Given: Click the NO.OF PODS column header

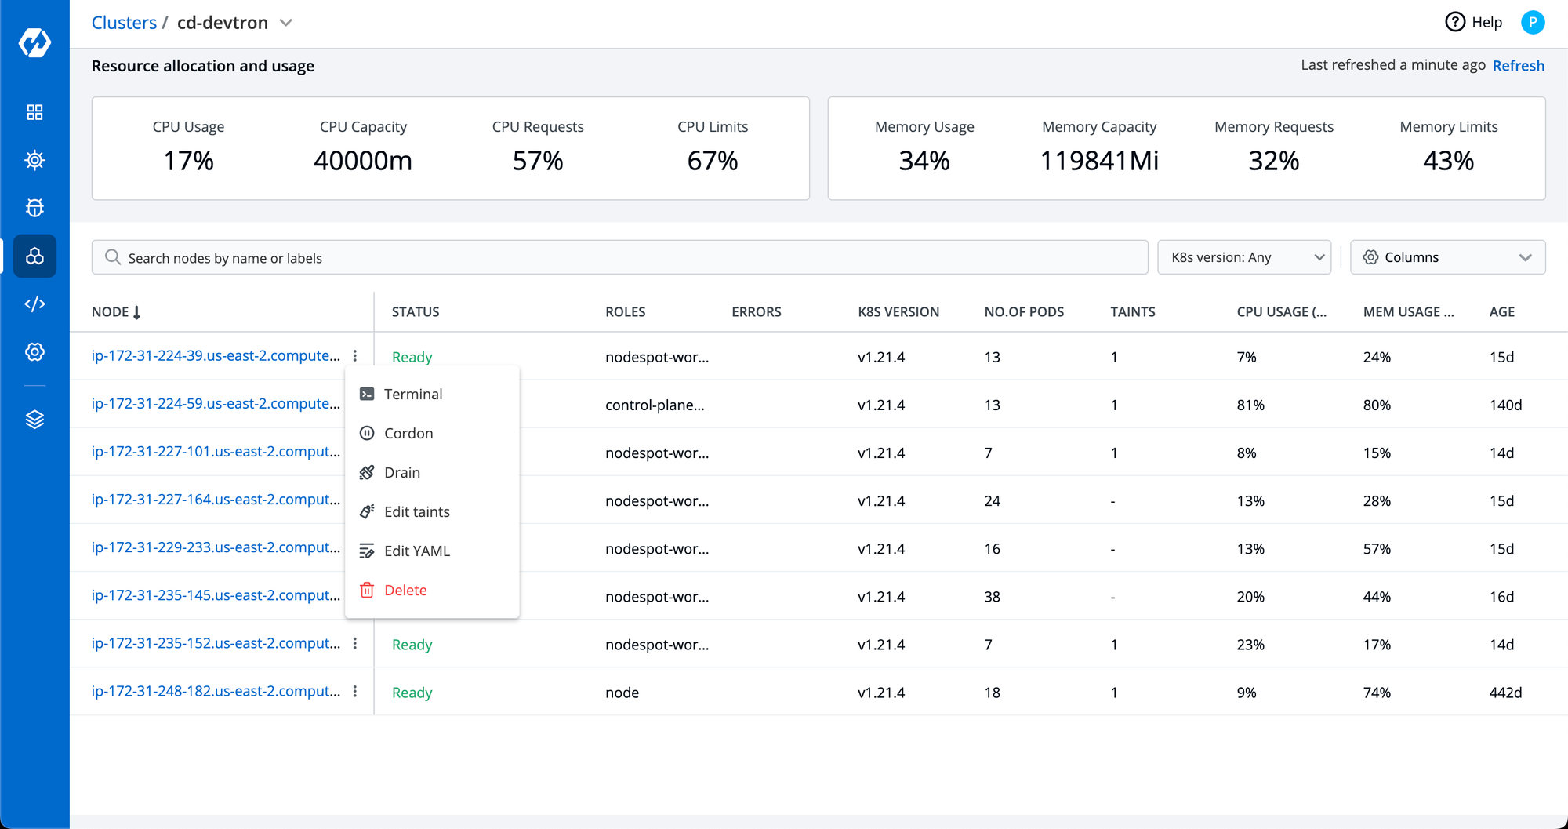Looking at the screenshot, I should (1024, 311).
